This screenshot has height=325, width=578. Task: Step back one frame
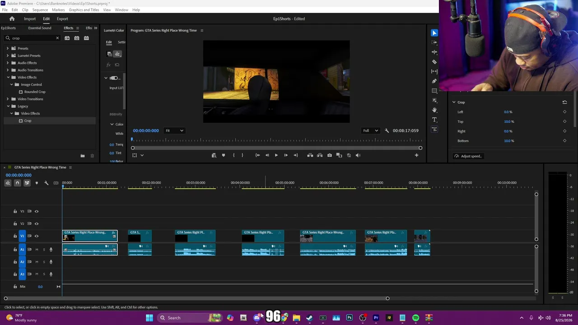267,155
